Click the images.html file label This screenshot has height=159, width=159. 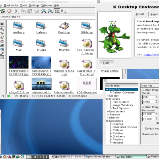[110, 71]
